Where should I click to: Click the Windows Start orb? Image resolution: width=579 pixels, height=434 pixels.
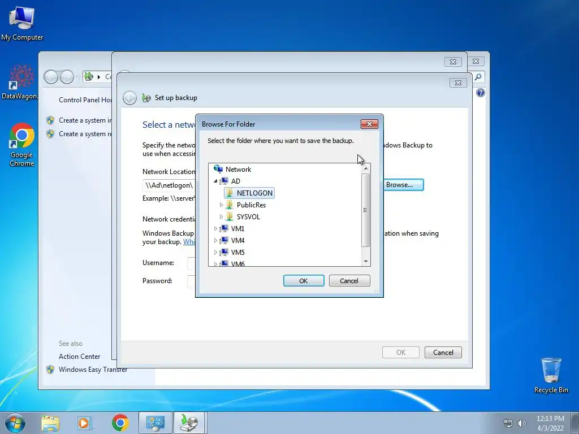click(15, 423)
